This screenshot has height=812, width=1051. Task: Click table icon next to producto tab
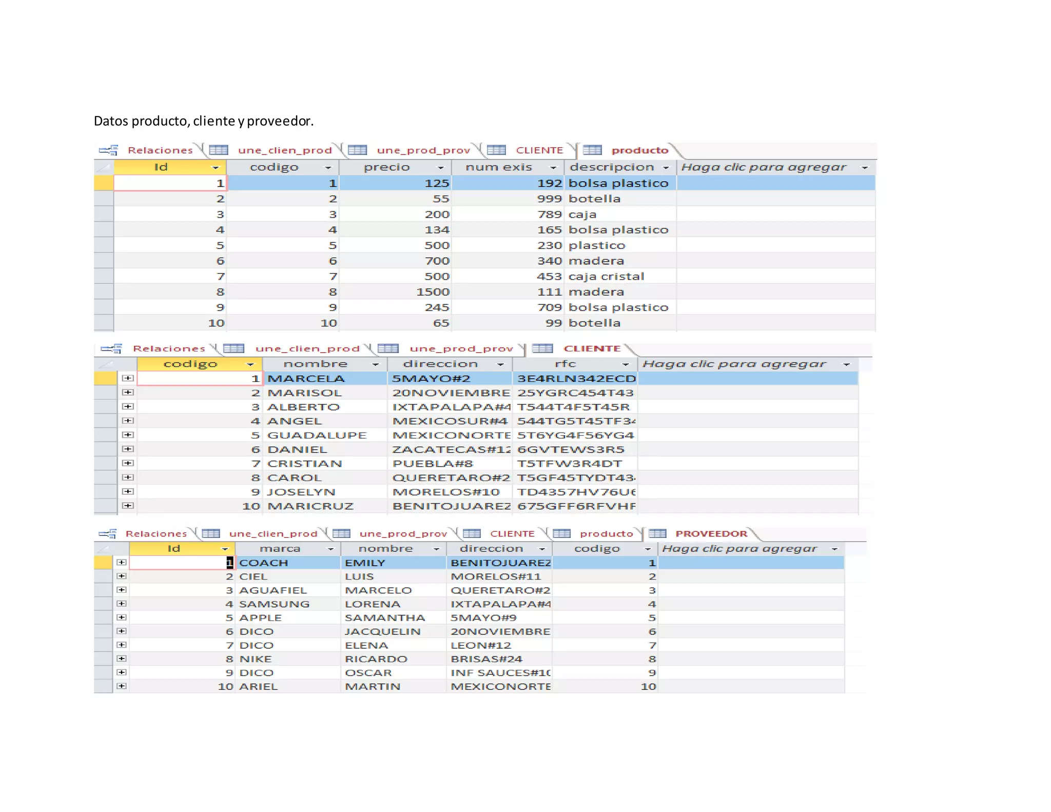pos(592,150)
